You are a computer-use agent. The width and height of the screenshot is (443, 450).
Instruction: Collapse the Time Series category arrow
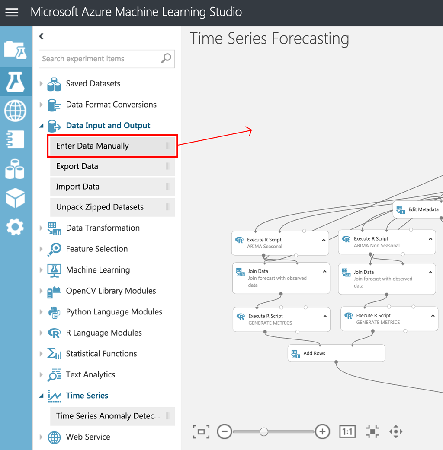(42, 396)
